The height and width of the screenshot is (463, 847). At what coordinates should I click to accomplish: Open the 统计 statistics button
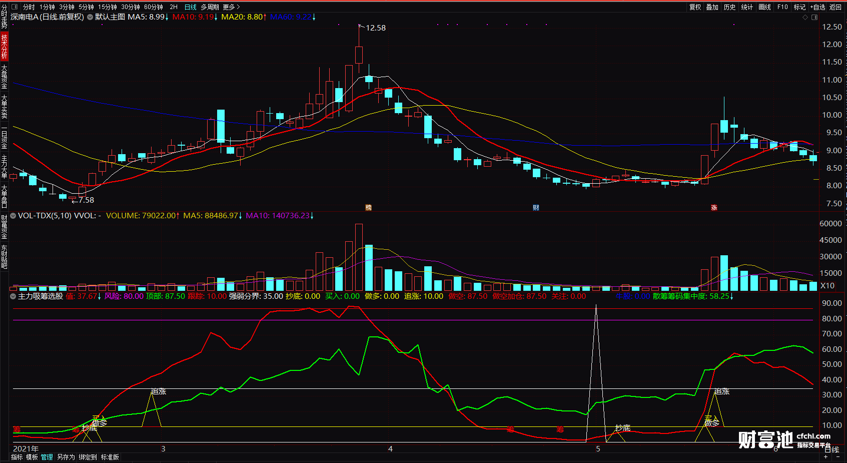tap(747, 7)
